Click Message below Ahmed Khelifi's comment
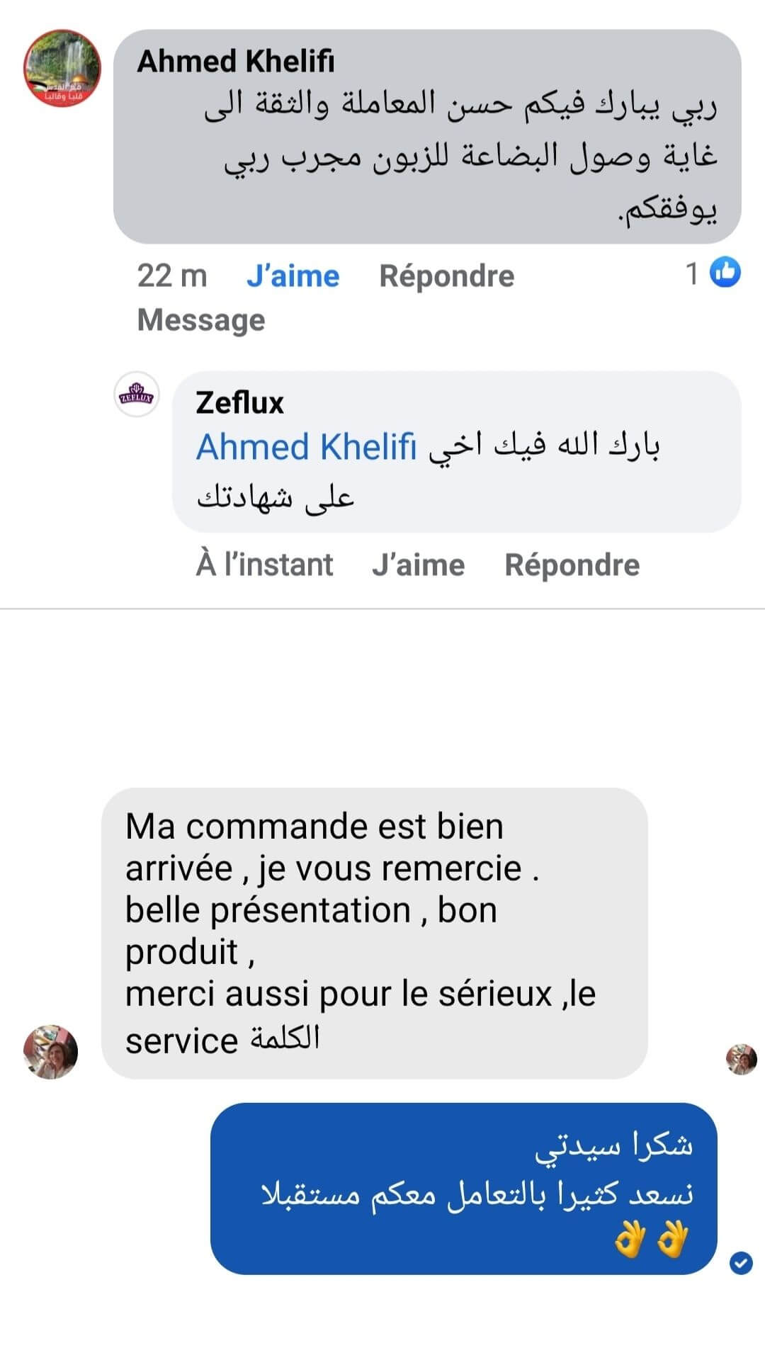 tap(201, 320)
